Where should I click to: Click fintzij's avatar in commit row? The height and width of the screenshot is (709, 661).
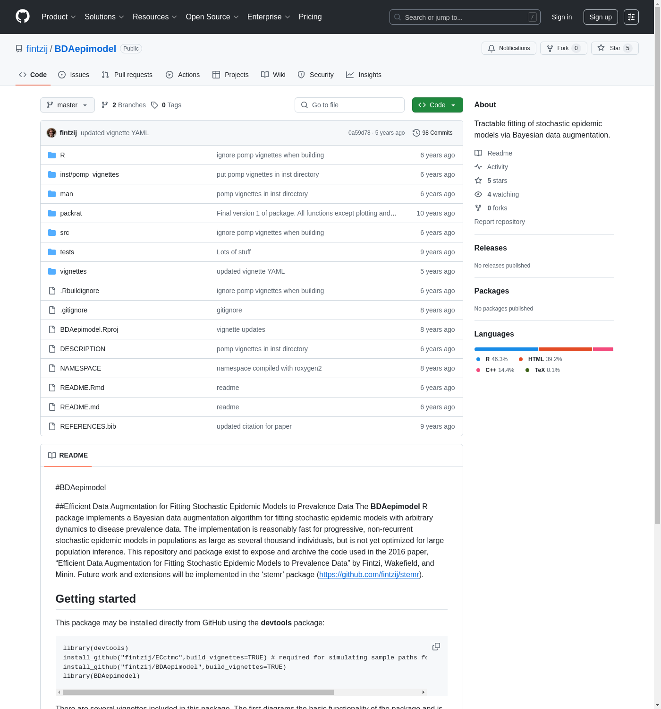click(x=51, y=133)
